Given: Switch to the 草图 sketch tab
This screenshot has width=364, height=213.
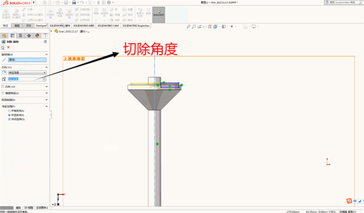Looking at the screenshot, I should pos(17,26).
